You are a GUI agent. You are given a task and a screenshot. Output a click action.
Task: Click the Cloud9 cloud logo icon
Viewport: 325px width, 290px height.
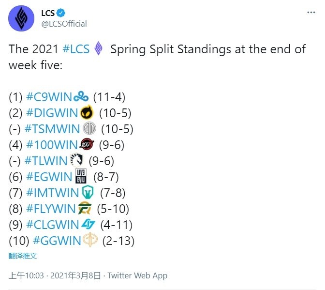click(x=81, y=97)
